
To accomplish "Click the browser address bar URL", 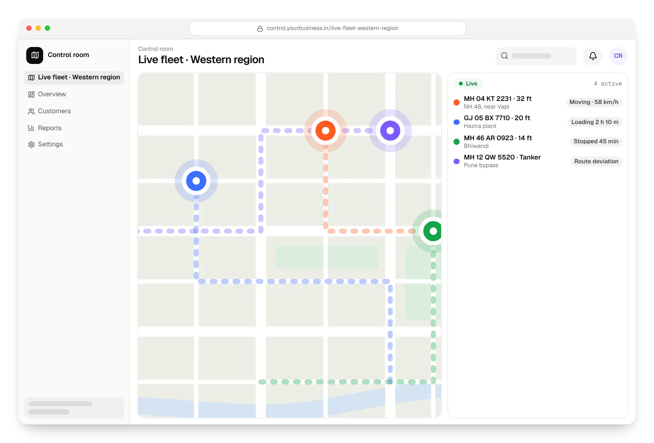I will (x=328, y=29).
